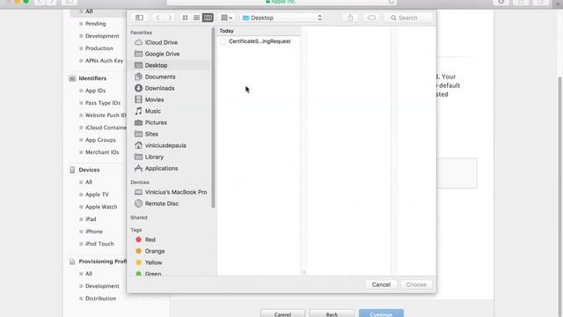The height and width of the screenshot is (317, 563).
Task: Open APNs Auth Key in Safari sidebar
Action: [104, 61]
